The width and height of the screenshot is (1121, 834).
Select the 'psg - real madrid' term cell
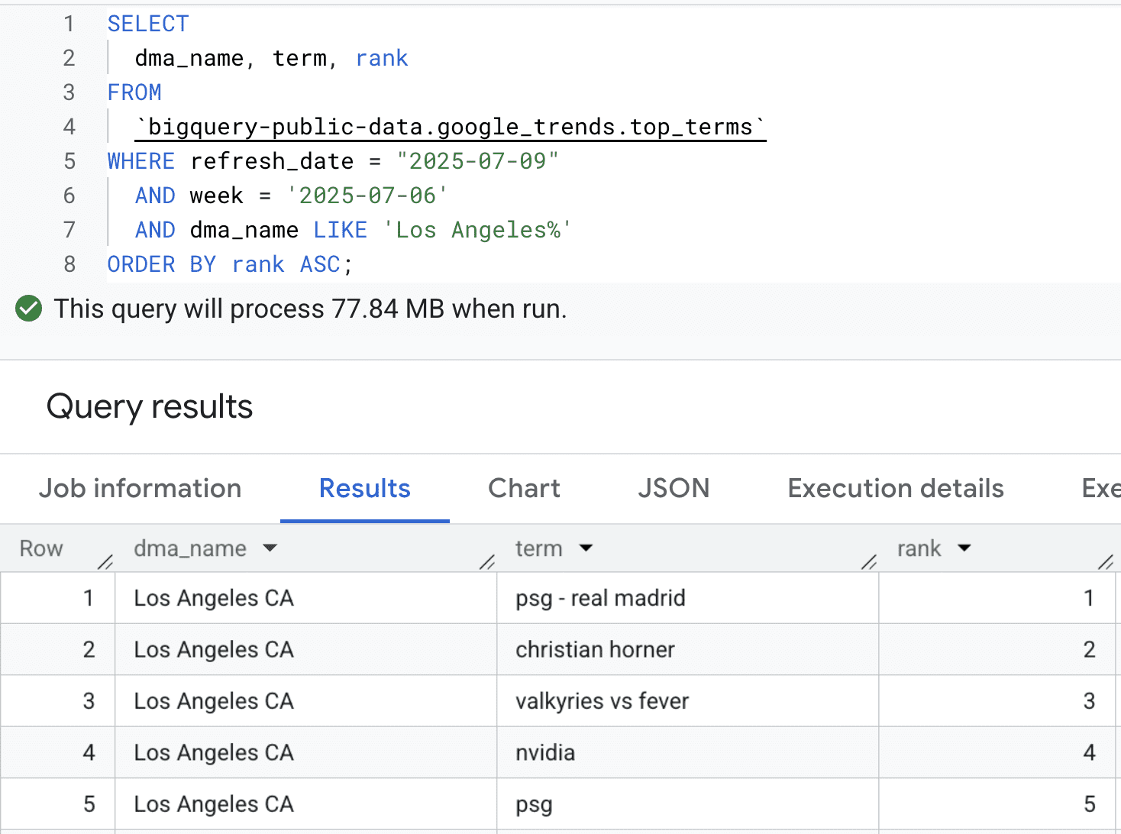pyautogui.click(x=600, y=598)
